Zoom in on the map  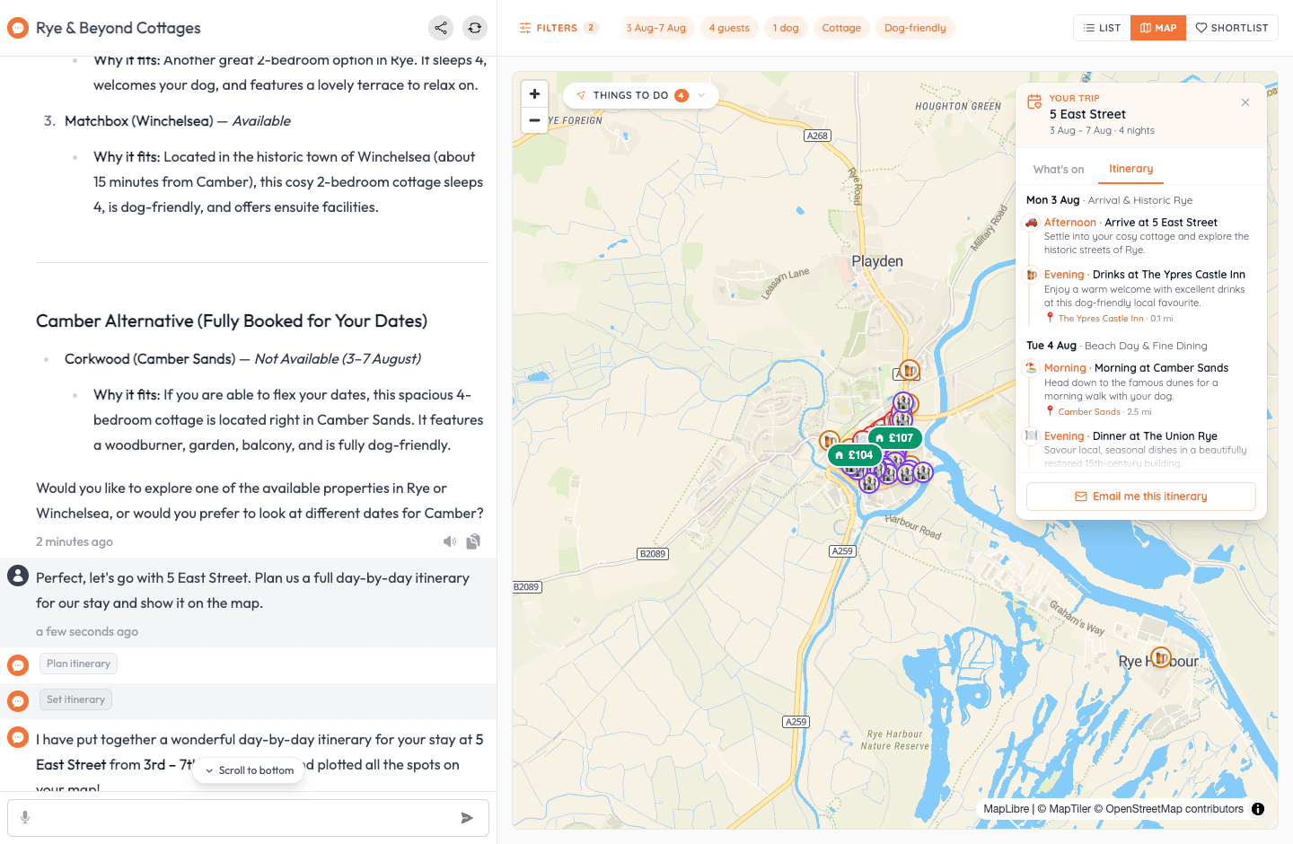point(535,94)
